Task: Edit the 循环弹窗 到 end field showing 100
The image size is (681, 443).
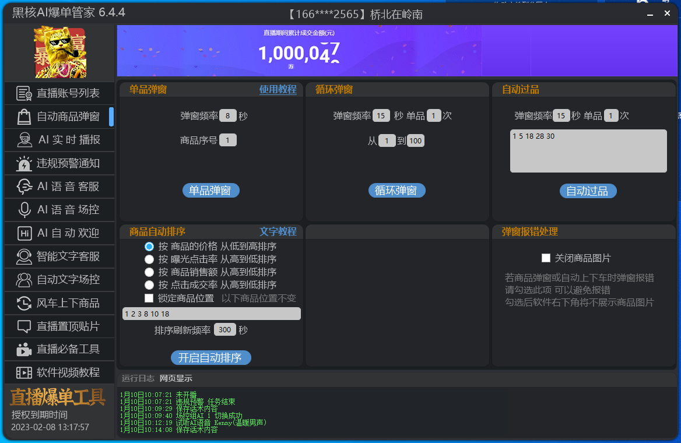Action: tap(415, 140)
